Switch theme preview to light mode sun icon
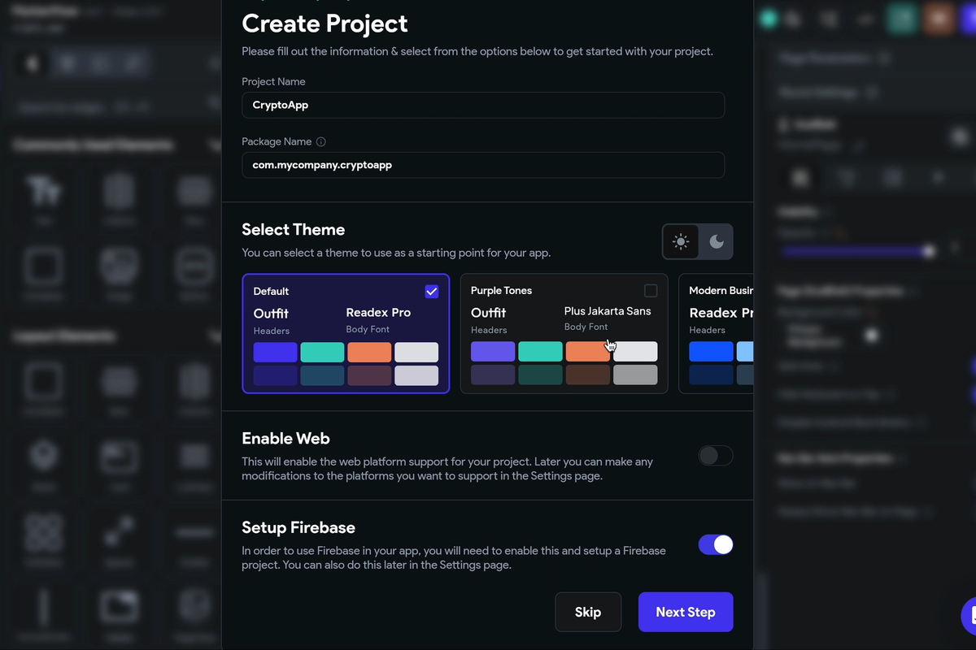 click(x=681, y=241)
